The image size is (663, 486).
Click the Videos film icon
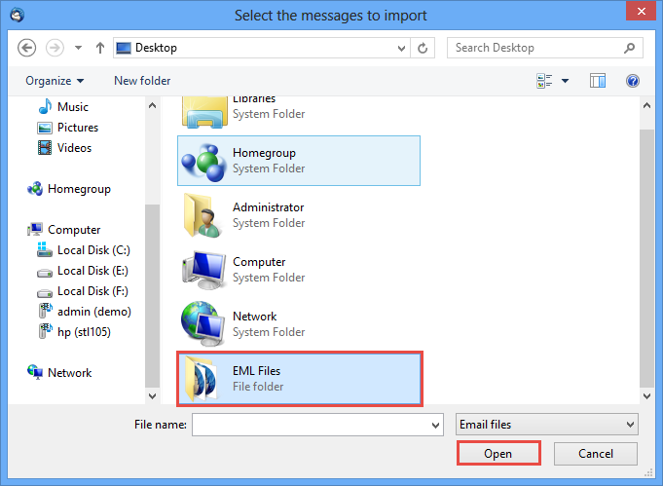45,148
